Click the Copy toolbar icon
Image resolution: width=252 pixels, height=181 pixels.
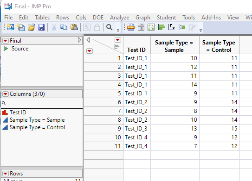pos(64,27)
